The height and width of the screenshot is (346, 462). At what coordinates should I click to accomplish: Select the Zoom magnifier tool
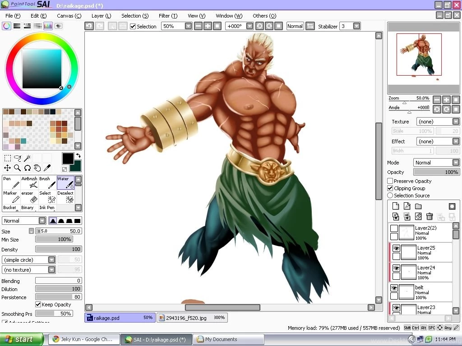[x=18, y=168]
